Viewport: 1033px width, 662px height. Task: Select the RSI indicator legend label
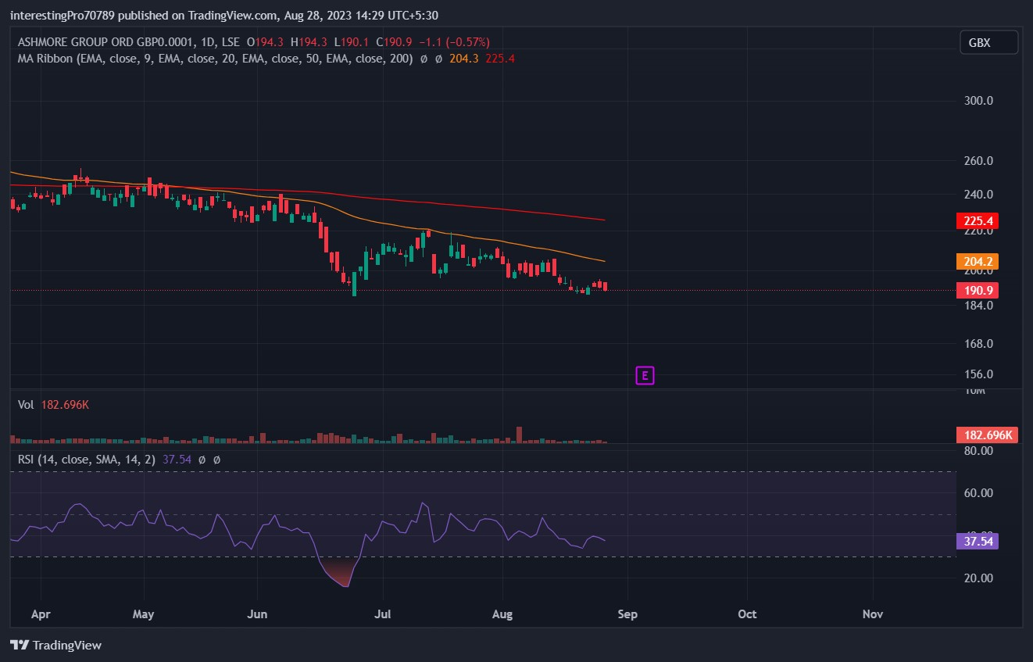point(87,460)
